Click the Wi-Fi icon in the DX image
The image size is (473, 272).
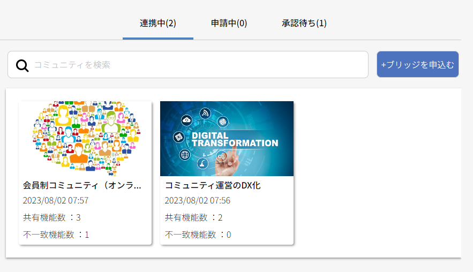pyautogui.click(x=205, y=113)
